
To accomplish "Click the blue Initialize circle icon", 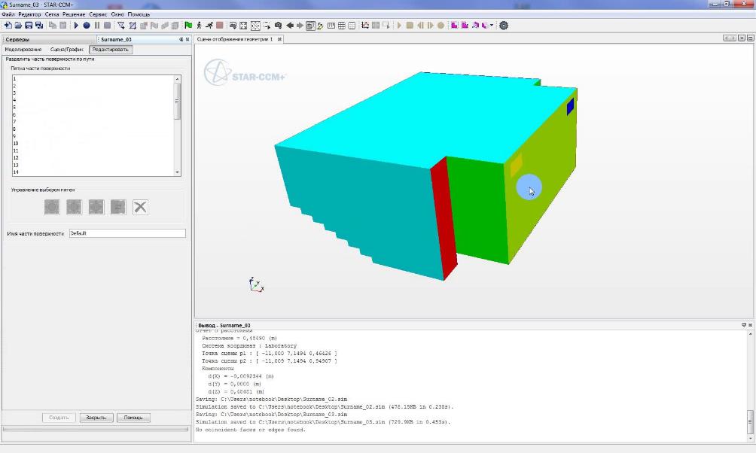I will coord(87,26).
